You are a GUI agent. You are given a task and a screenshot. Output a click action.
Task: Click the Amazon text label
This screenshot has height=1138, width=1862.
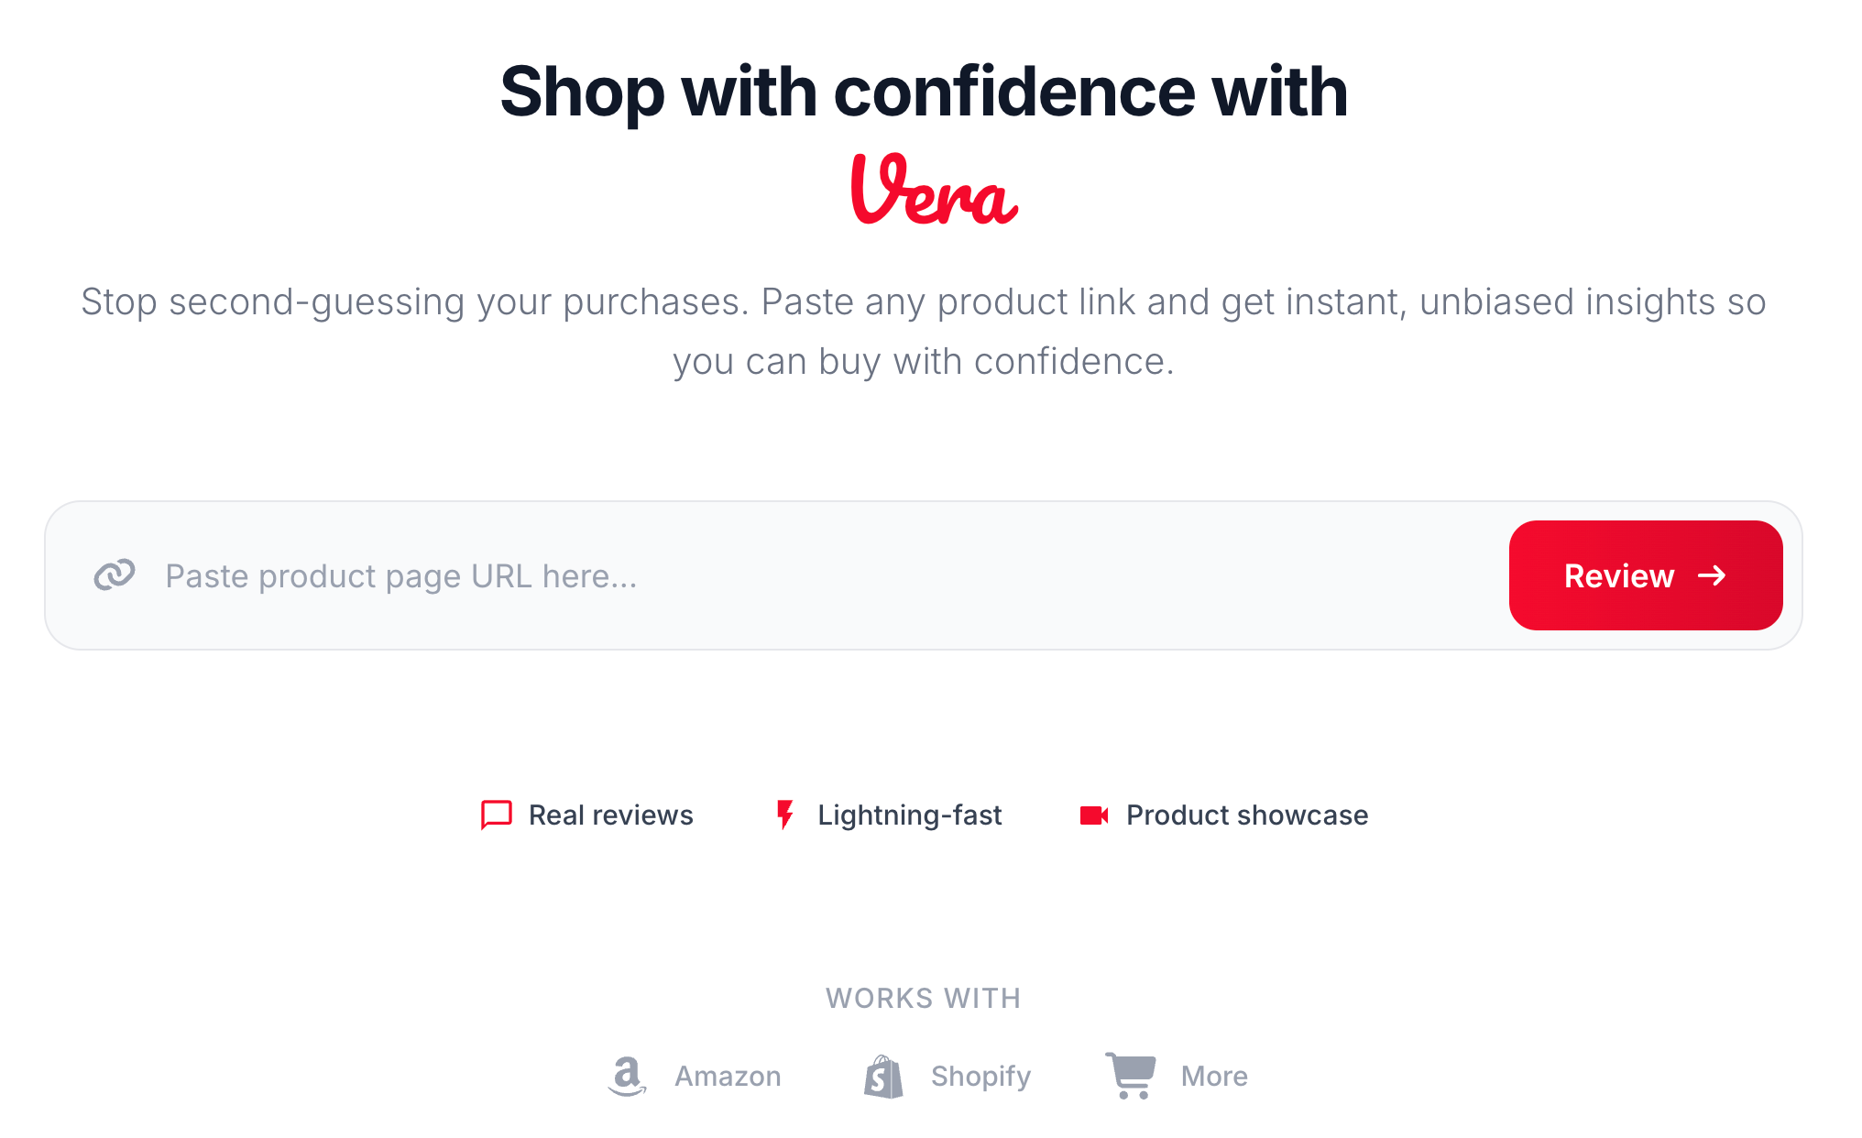point(728,1076)
